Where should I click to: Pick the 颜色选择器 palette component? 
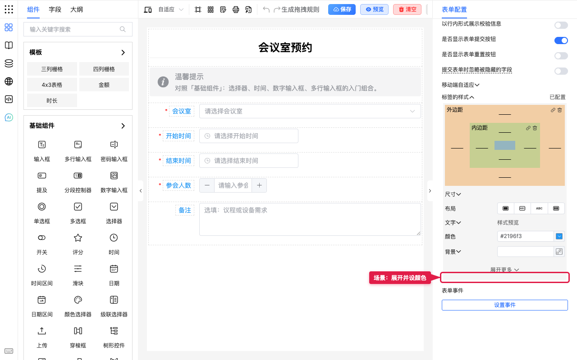click(78, 300)
